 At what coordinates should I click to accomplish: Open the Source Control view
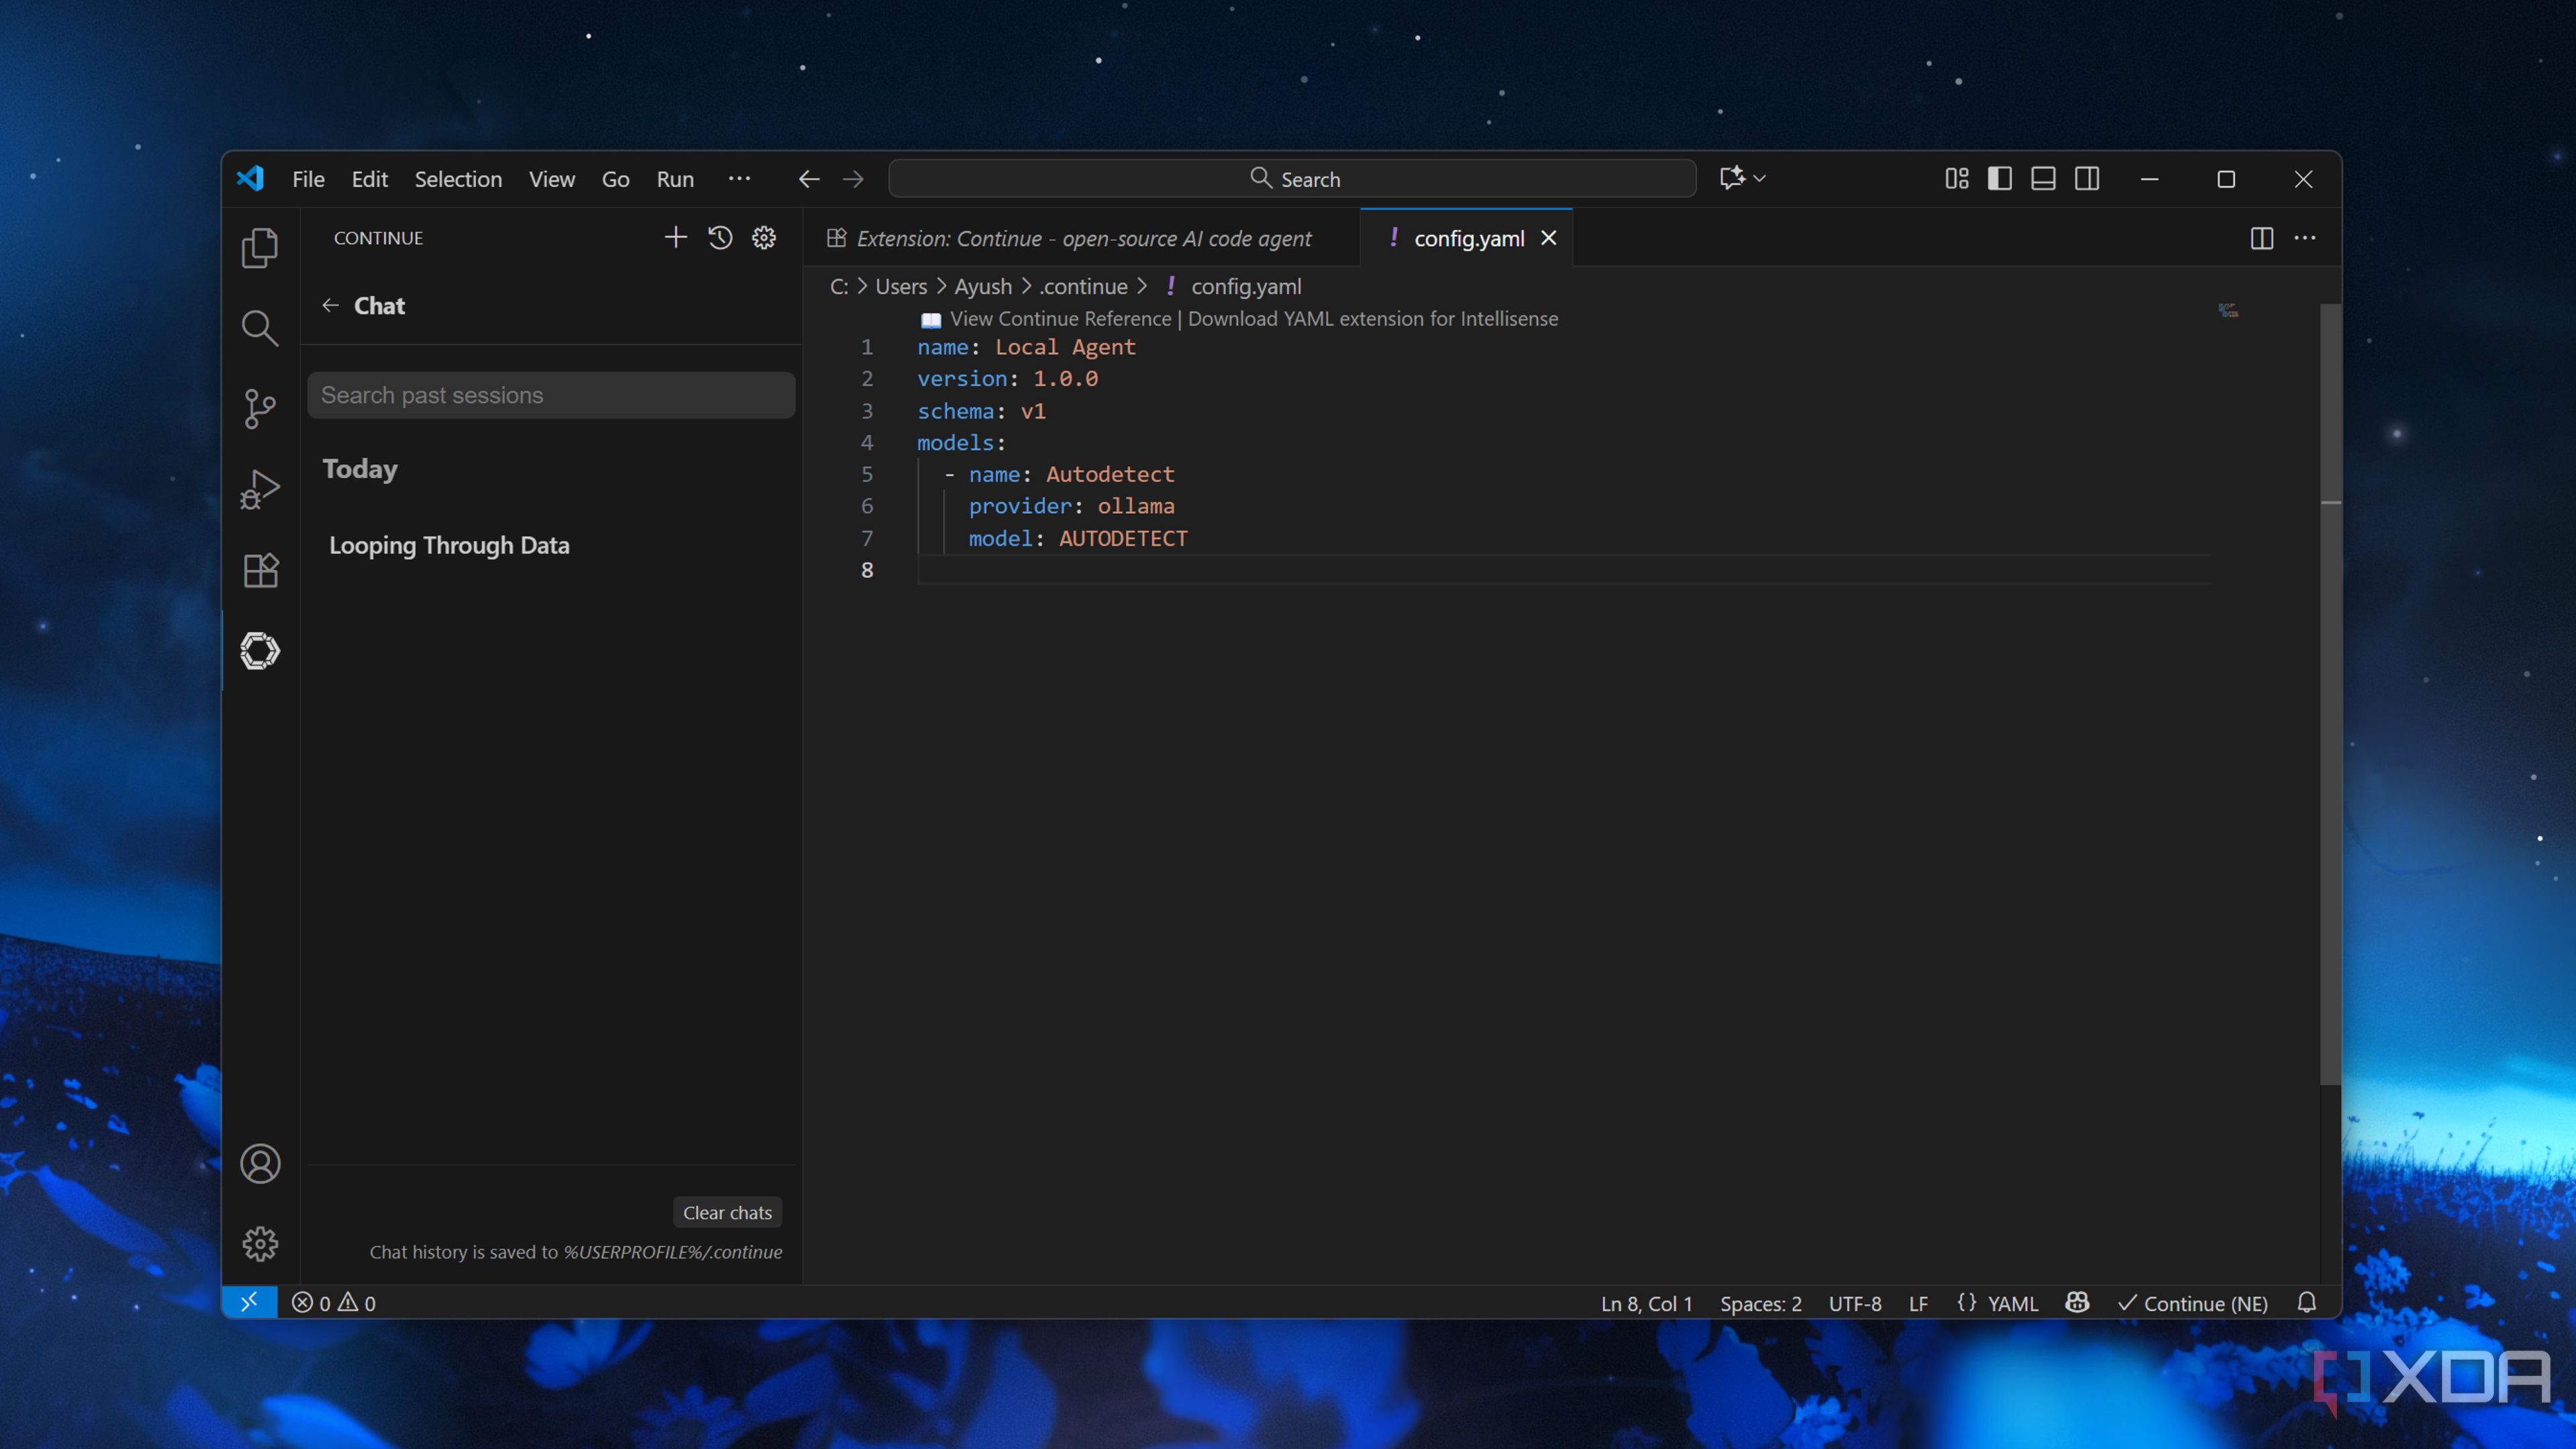[x=260, y=409]
